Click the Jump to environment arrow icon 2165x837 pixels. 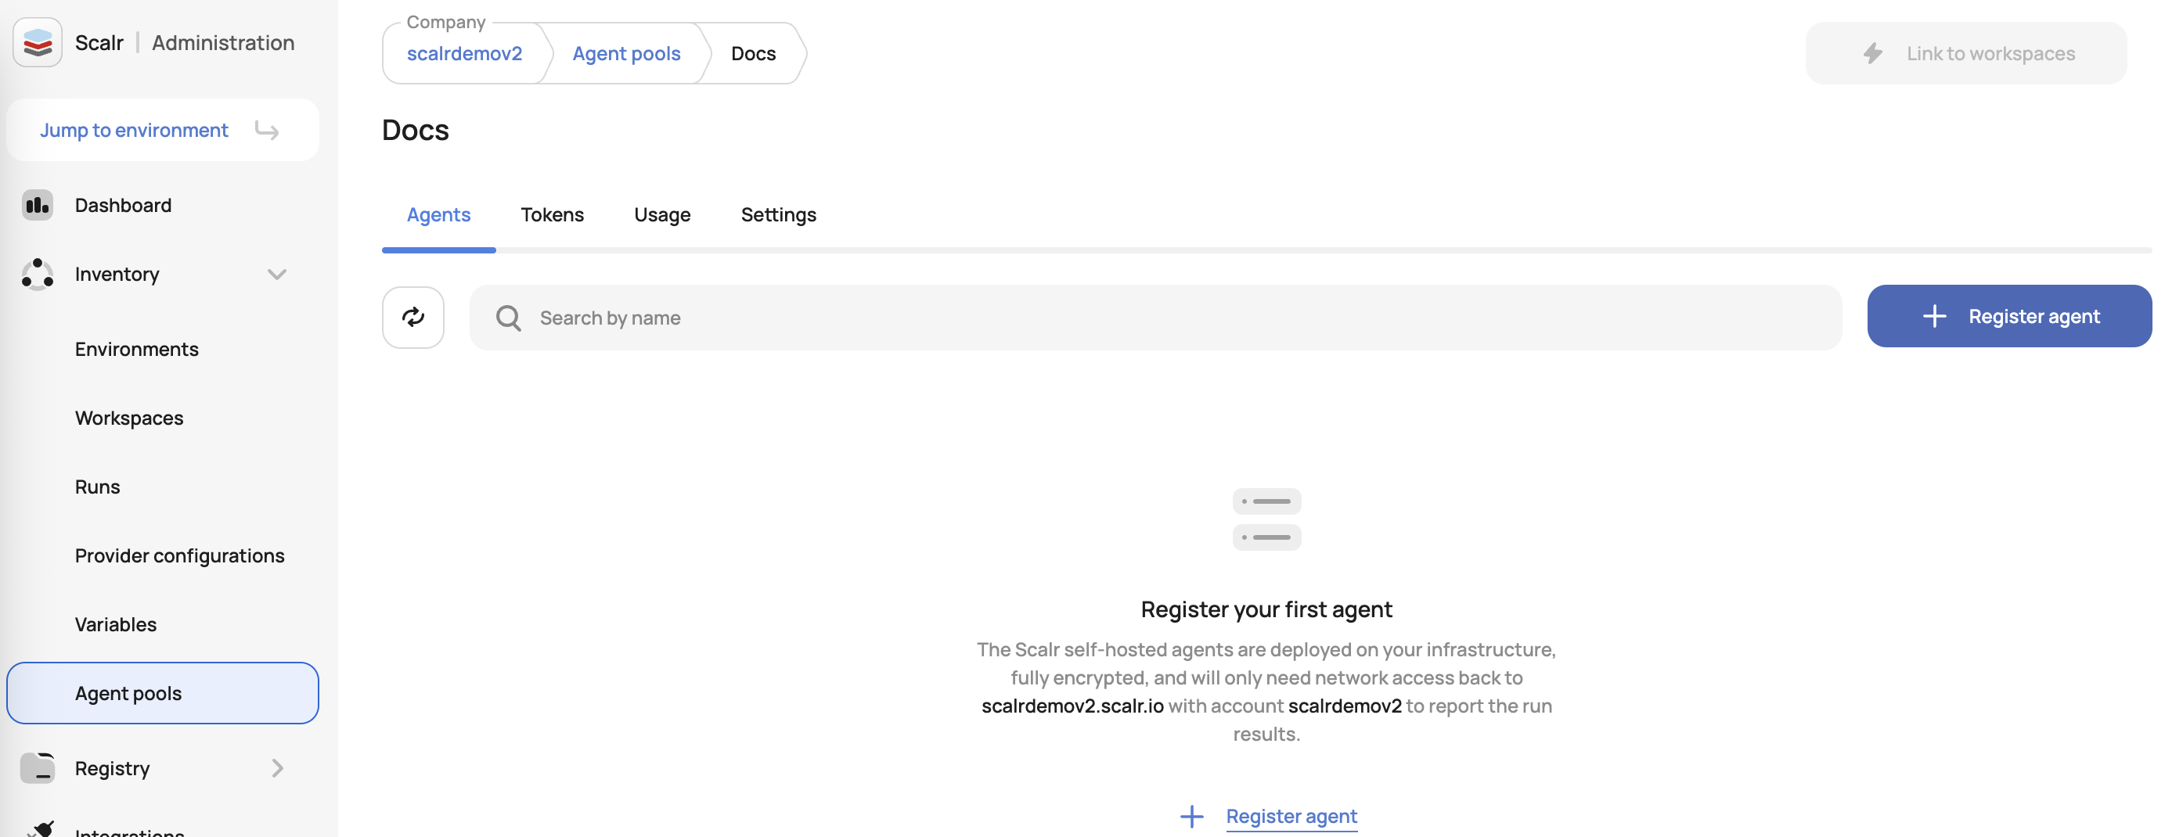click(x=266, y=130)
